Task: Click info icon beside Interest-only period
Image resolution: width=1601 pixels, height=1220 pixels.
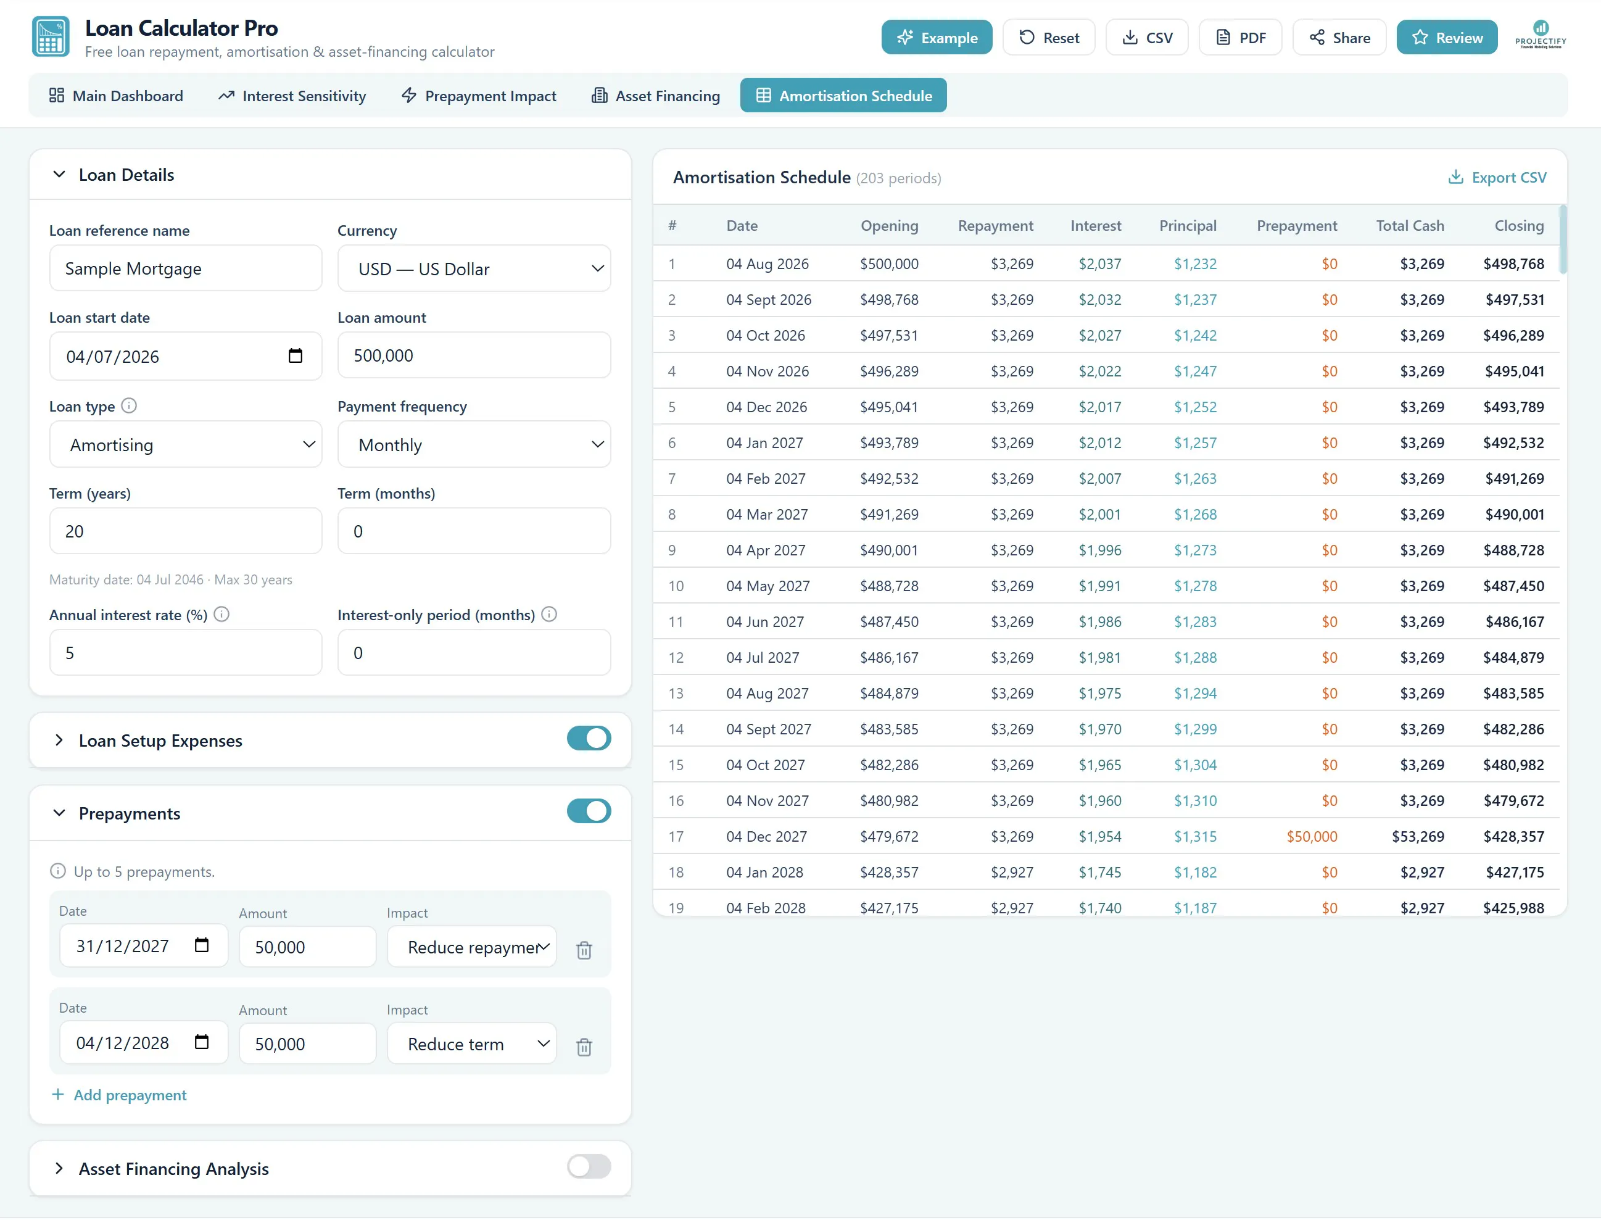Action: 550,615
